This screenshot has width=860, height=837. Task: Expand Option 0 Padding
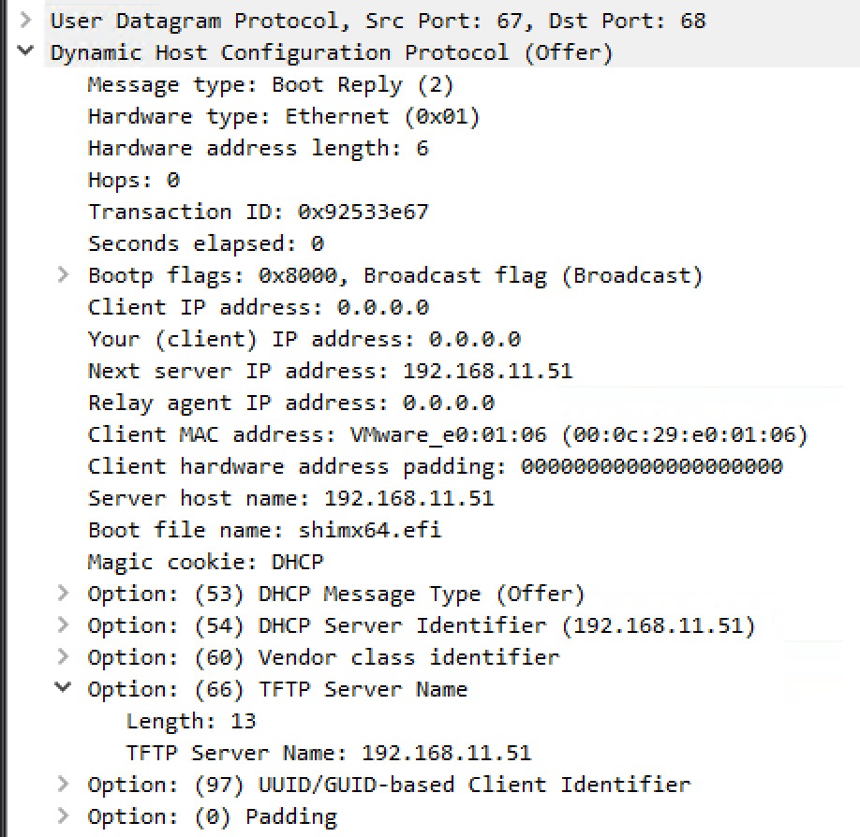click(63, 816)
